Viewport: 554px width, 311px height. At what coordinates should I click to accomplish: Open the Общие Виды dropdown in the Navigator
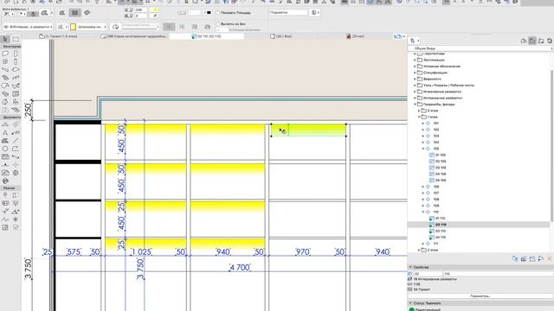point(480,48)
